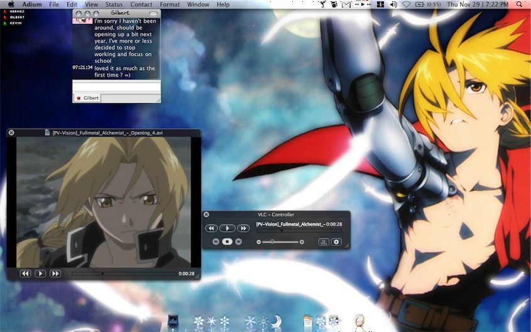Click the sender's avatar in Gilbert chat
531x332 pixels.
click(82, 21)
